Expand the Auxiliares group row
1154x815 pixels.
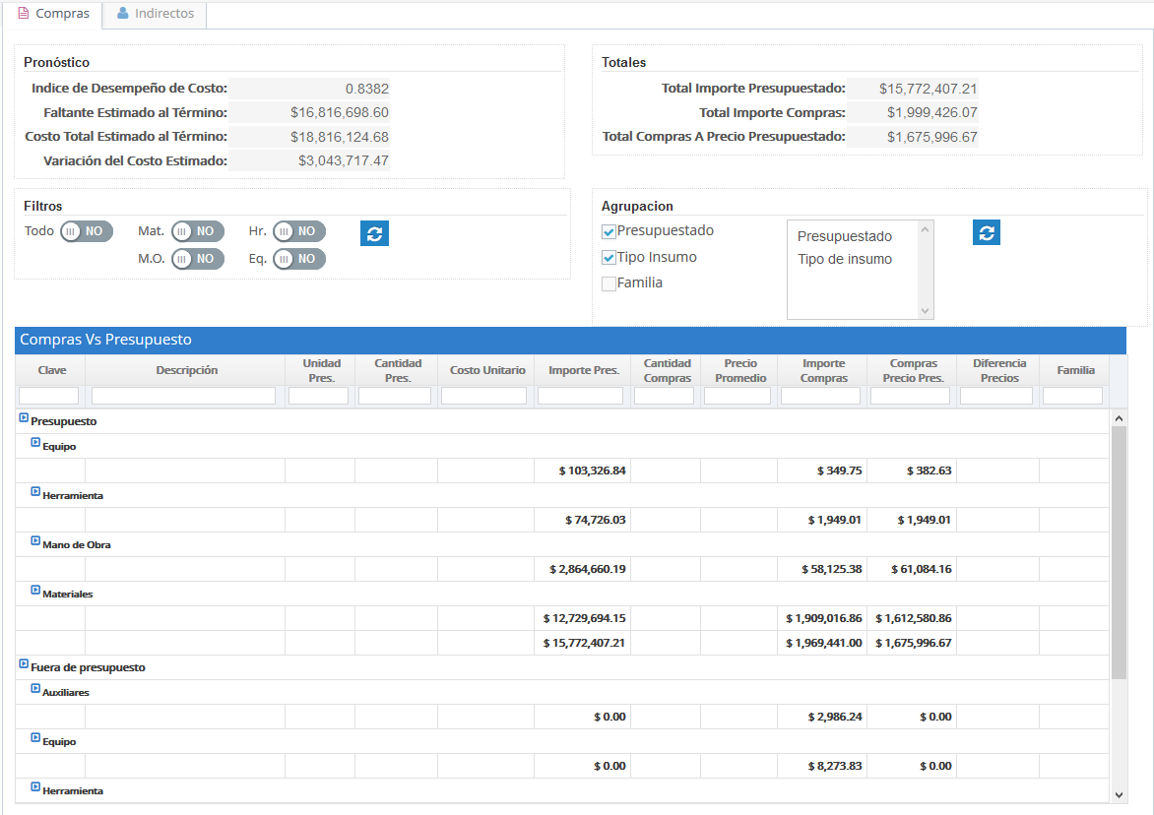click(35, 690)
